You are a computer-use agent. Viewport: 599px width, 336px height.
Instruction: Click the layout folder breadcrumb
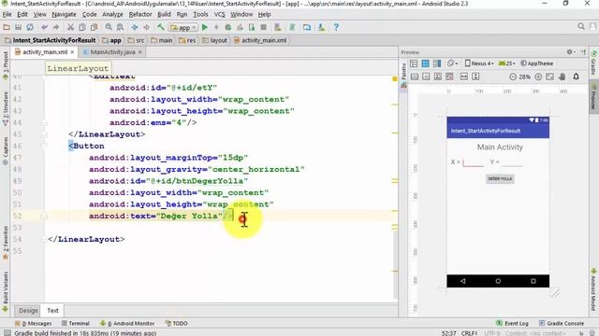[214, 40]
